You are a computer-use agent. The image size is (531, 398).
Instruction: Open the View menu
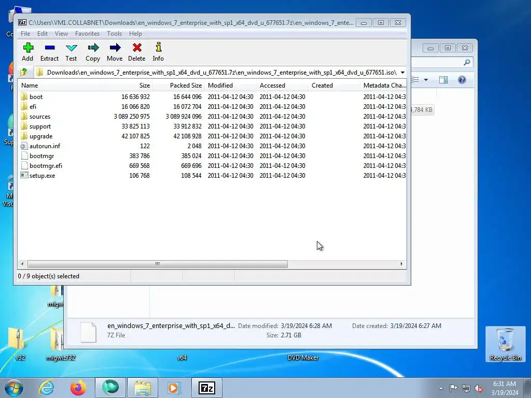(x=61, y=34)
